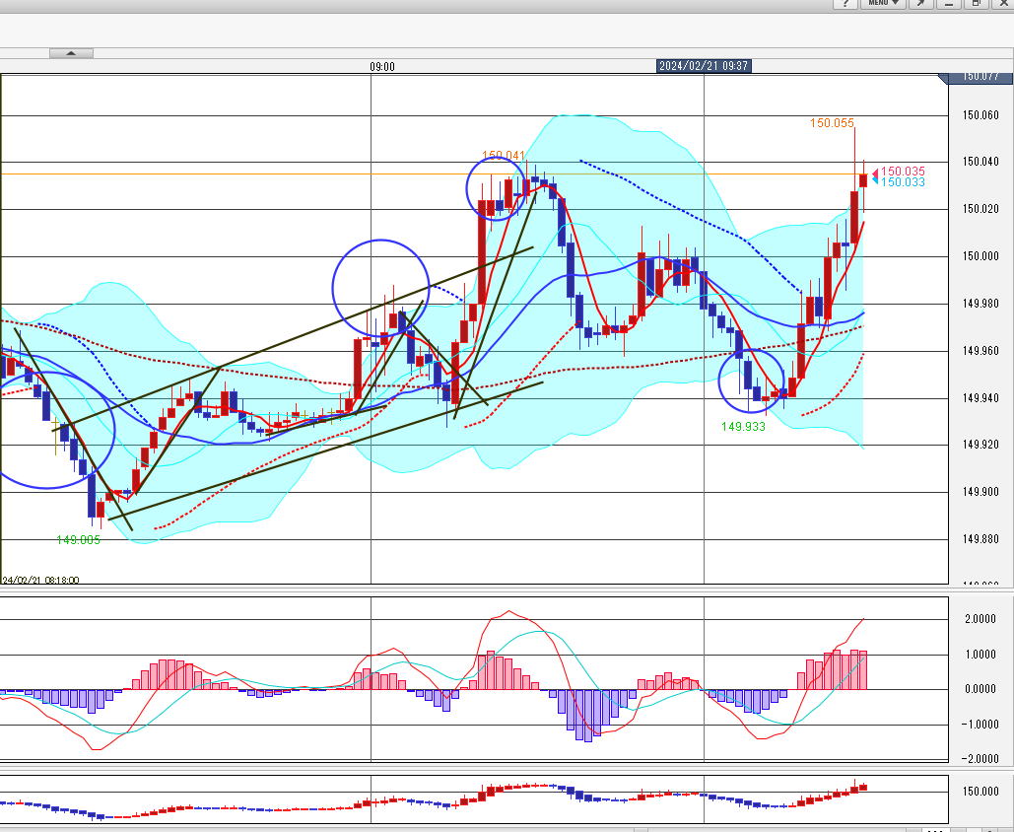1014x832 pixels.
Task: Click the green 149.885 low price label
Action: click(80, 539)
